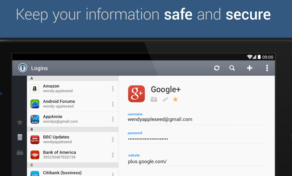The image size is (292, 176).
Task: Tap the website label
Action: [x=134, y=155]
